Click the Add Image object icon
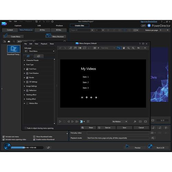 point(85,48)
